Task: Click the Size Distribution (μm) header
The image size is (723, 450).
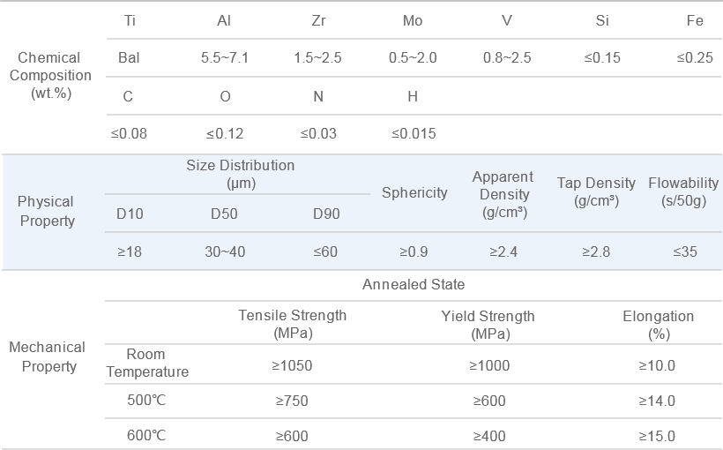Action: (241, 174)
